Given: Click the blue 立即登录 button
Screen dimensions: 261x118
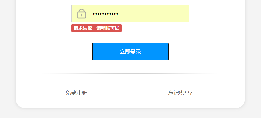Looking at the screenshot, I should pyautogui.click(x=130, y=51).
